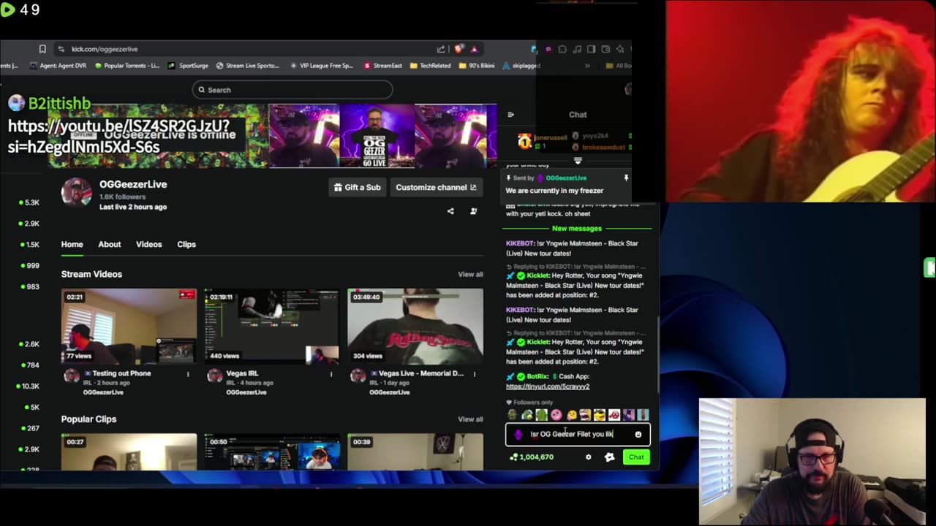Expand the leaderboard drop-down handle under gifters
Viewport: 936px width, 526px height.
578,160
